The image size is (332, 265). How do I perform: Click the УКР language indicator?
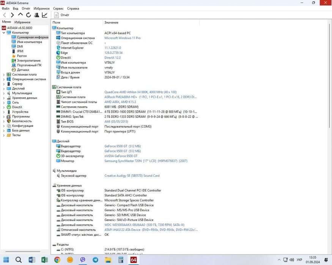point(299,260)
